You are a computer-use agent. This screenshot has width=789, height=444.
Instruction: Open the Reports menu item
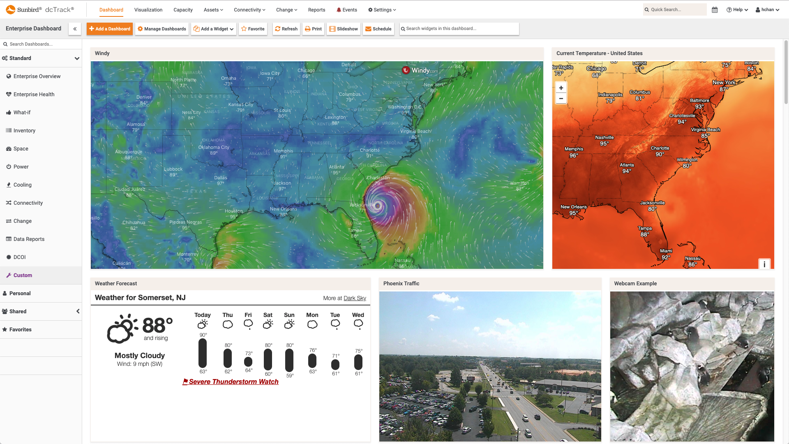coord(316,9)
